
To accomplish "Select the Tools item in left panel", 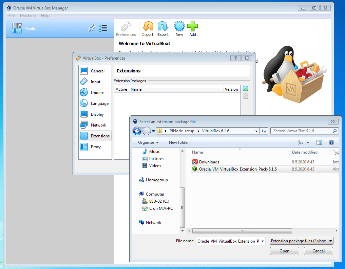I will pos(60,28).
